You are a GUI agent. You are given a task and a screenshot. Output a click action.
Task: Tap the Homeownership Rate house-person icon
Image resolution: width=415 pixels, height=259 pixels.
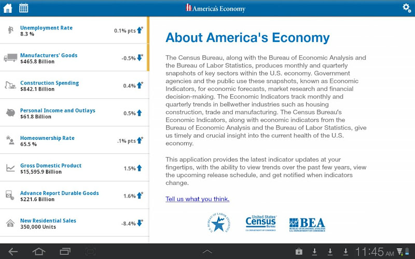pos(10,140)
